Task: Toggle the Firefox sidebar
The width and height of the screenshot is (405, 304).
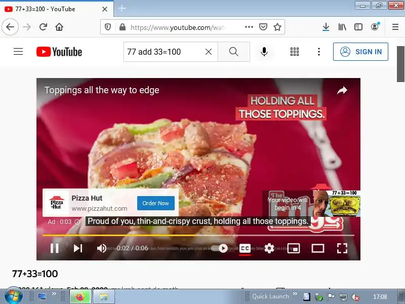Action: tap(358, 27)
